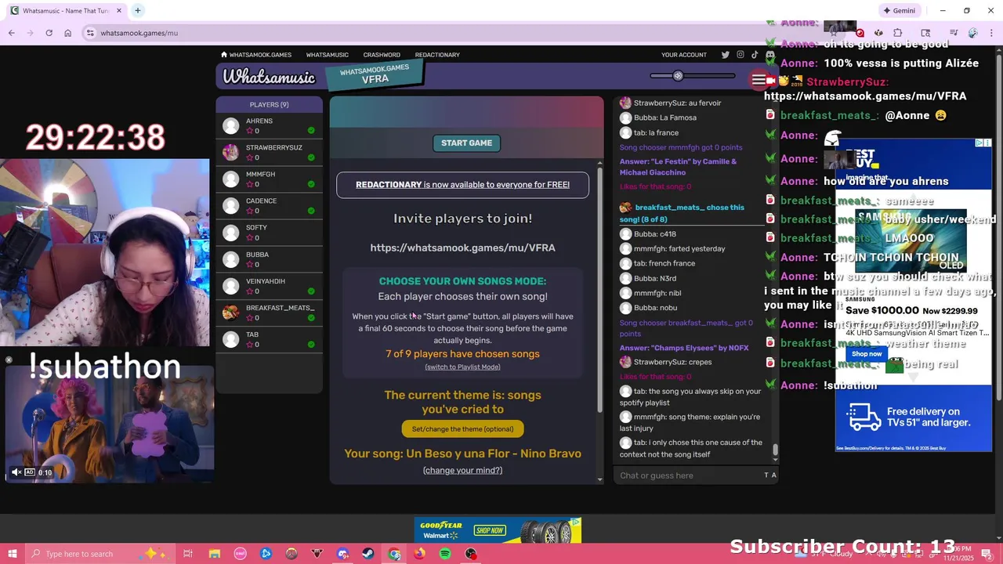Open the Instagram icon in site header
Image resolution: width=1003 pixels, height=564 pixels.
click(x=740, y=55)
